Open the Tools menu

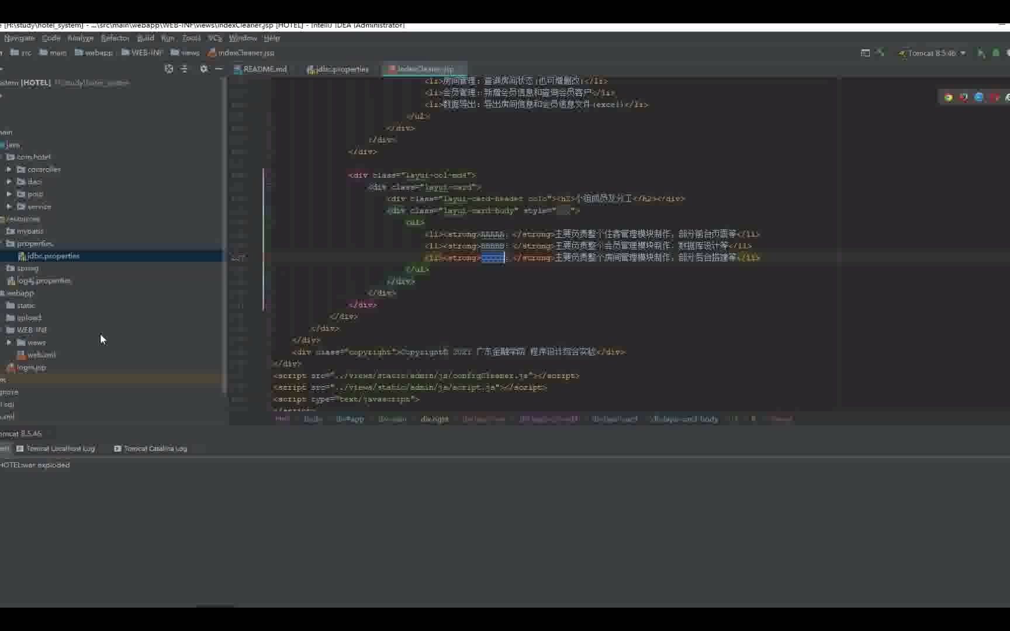pyautogui.click(x=191, y=38)
